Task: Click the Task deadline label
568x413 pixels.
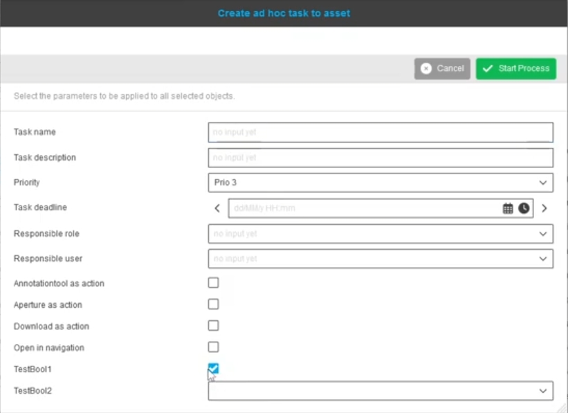Action: click(x=40, y=208)
